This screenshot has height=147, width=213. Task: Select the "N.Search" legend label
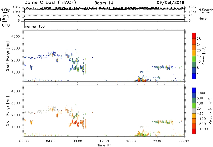coord(206,10)
